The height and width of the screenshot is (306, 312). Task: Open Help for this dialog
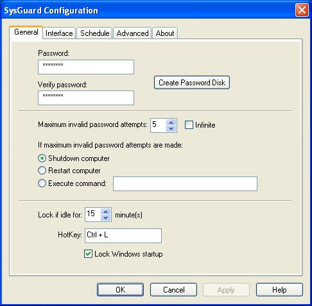pyautogui.click(x=279, y=290)
